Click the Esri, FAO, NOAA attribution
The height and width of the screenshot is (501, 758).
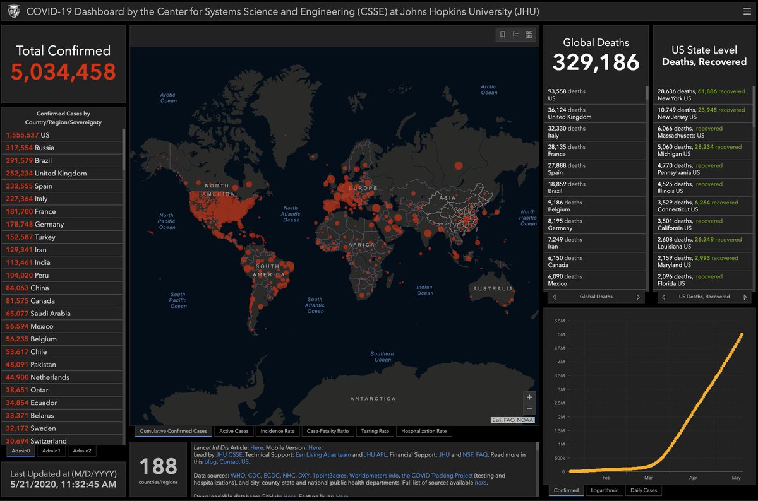[514, 420]
